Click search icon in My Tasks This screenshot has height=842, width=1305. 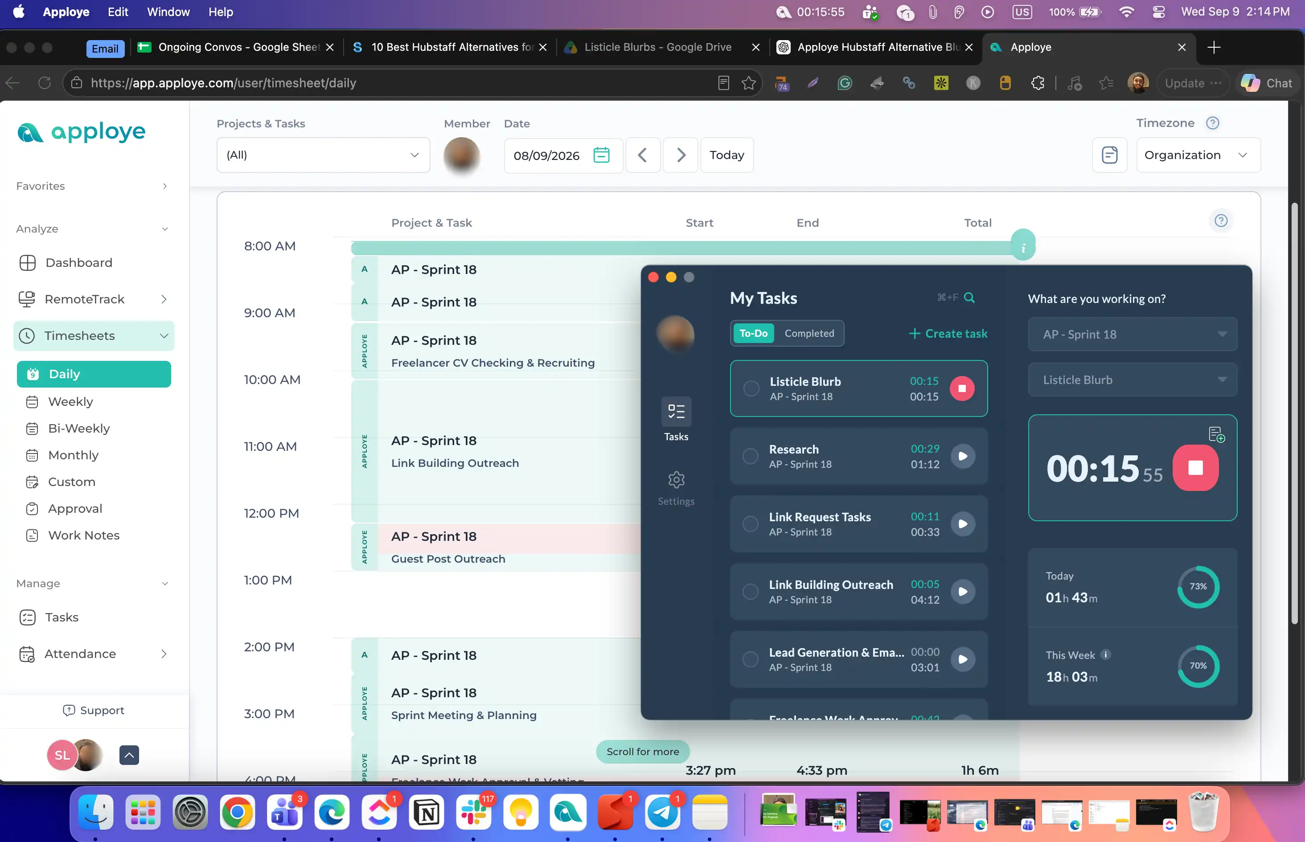[x=969, y=298]
